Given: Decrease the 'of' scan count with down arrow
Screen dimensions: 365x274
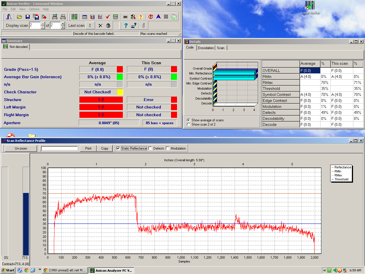Looking at the screenshot, I should tap(63, 27).
